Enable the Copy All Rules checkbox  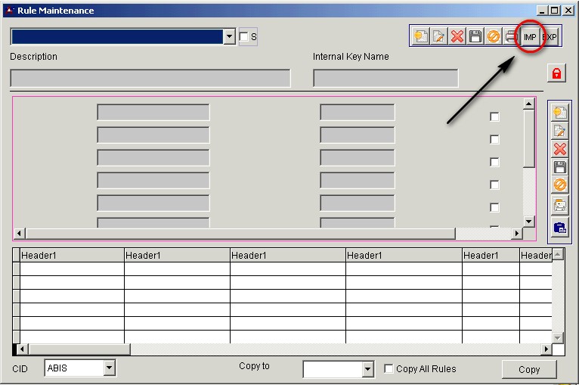389,369
